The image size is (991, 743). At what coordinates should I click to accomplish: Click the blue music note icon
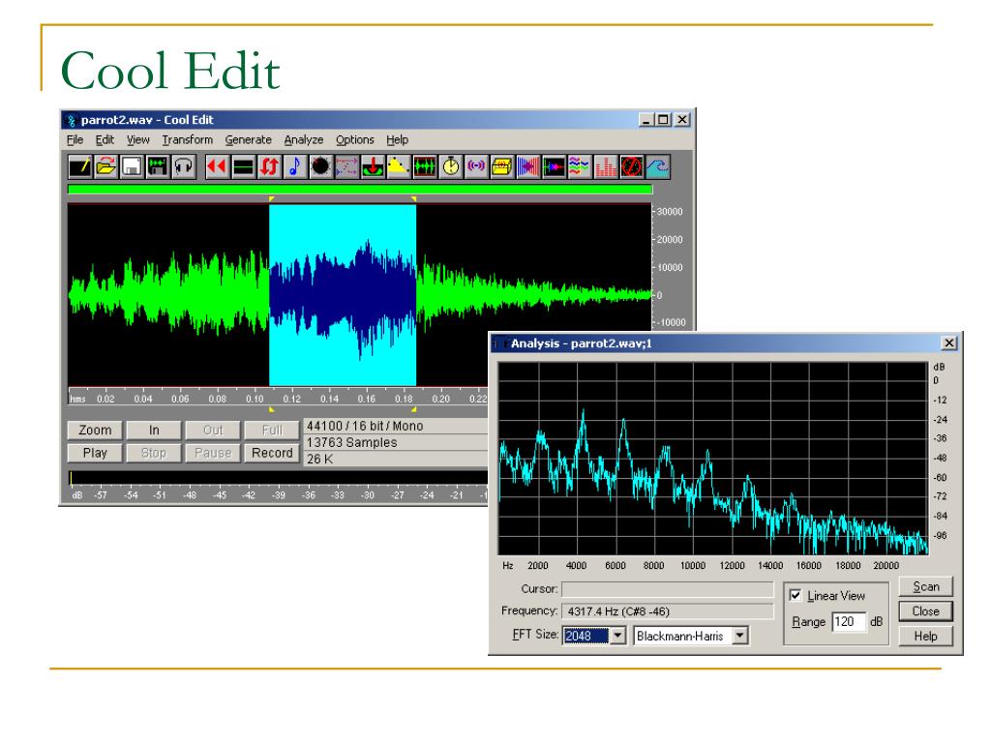[x=294, y=166]
